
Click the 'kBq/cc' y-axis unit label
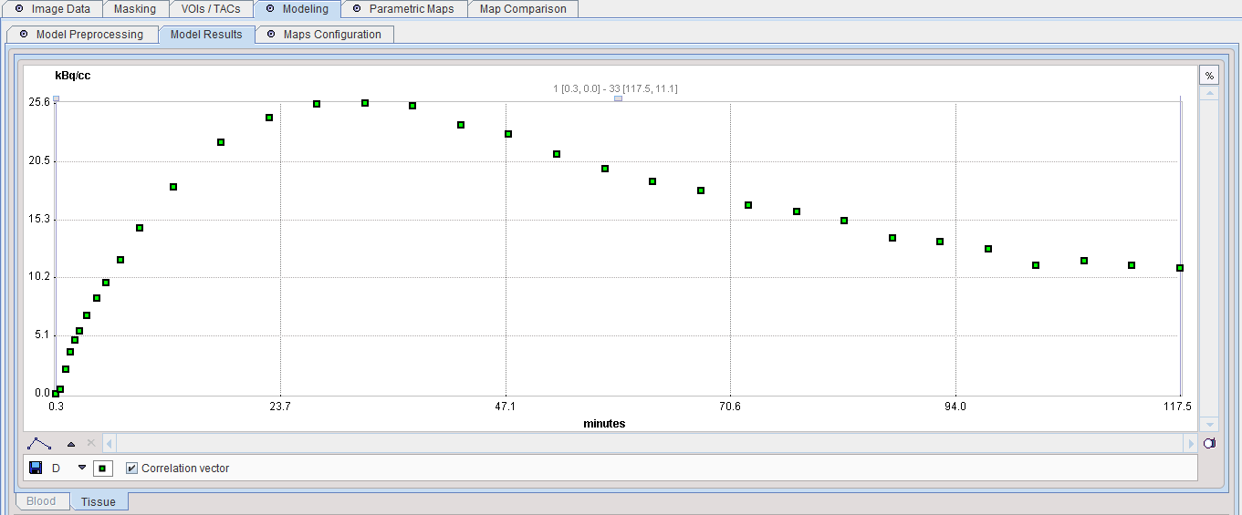(73, 76)
